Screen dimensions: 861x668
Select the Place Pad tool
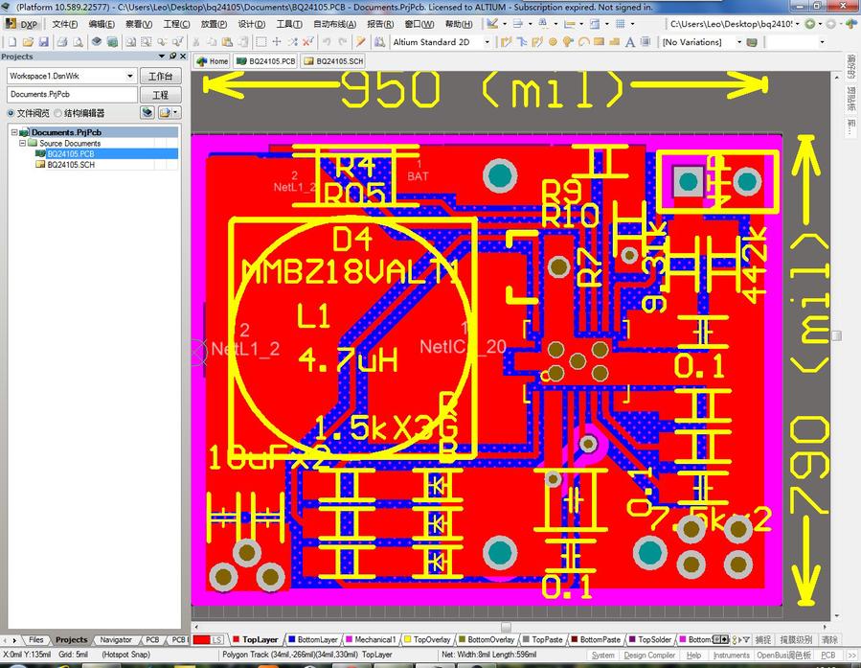[x=552, y=42]
